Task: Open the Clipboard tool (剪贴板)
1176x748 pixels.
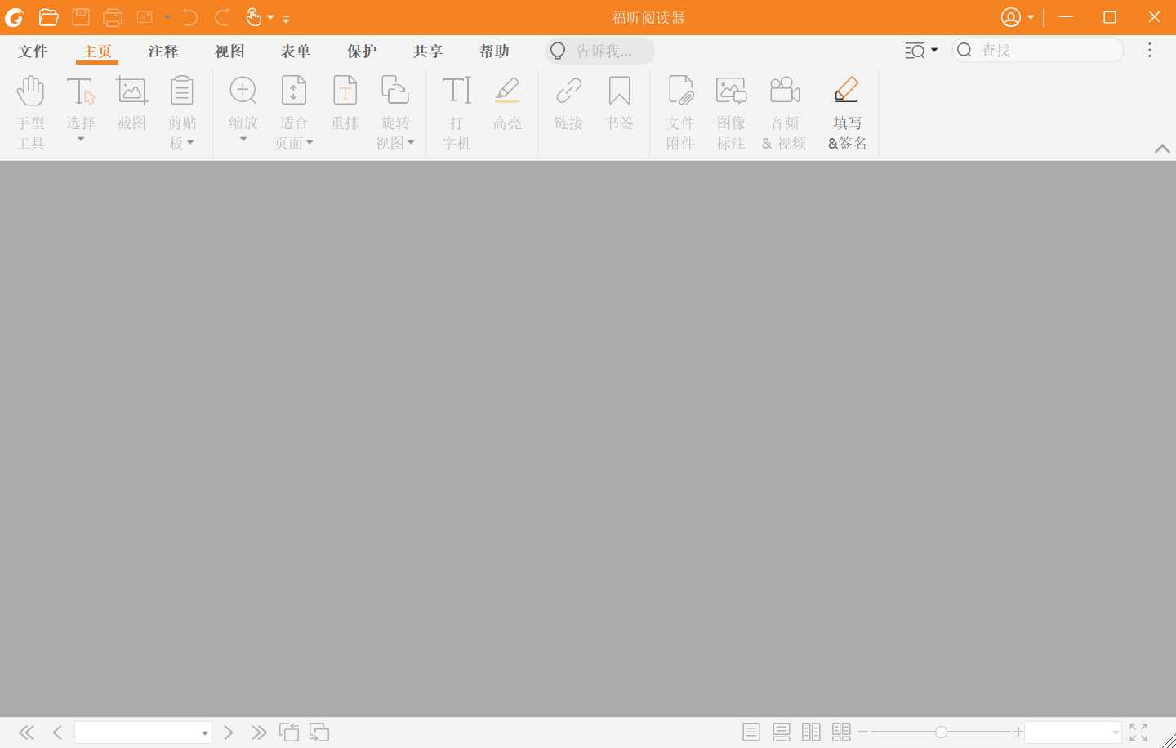Action: click(182, 113)
